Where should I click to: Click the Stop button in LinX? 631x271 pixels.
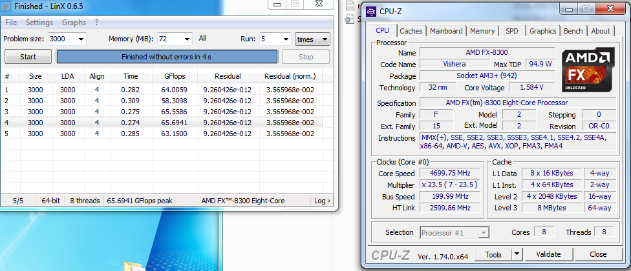click(306, 57)
